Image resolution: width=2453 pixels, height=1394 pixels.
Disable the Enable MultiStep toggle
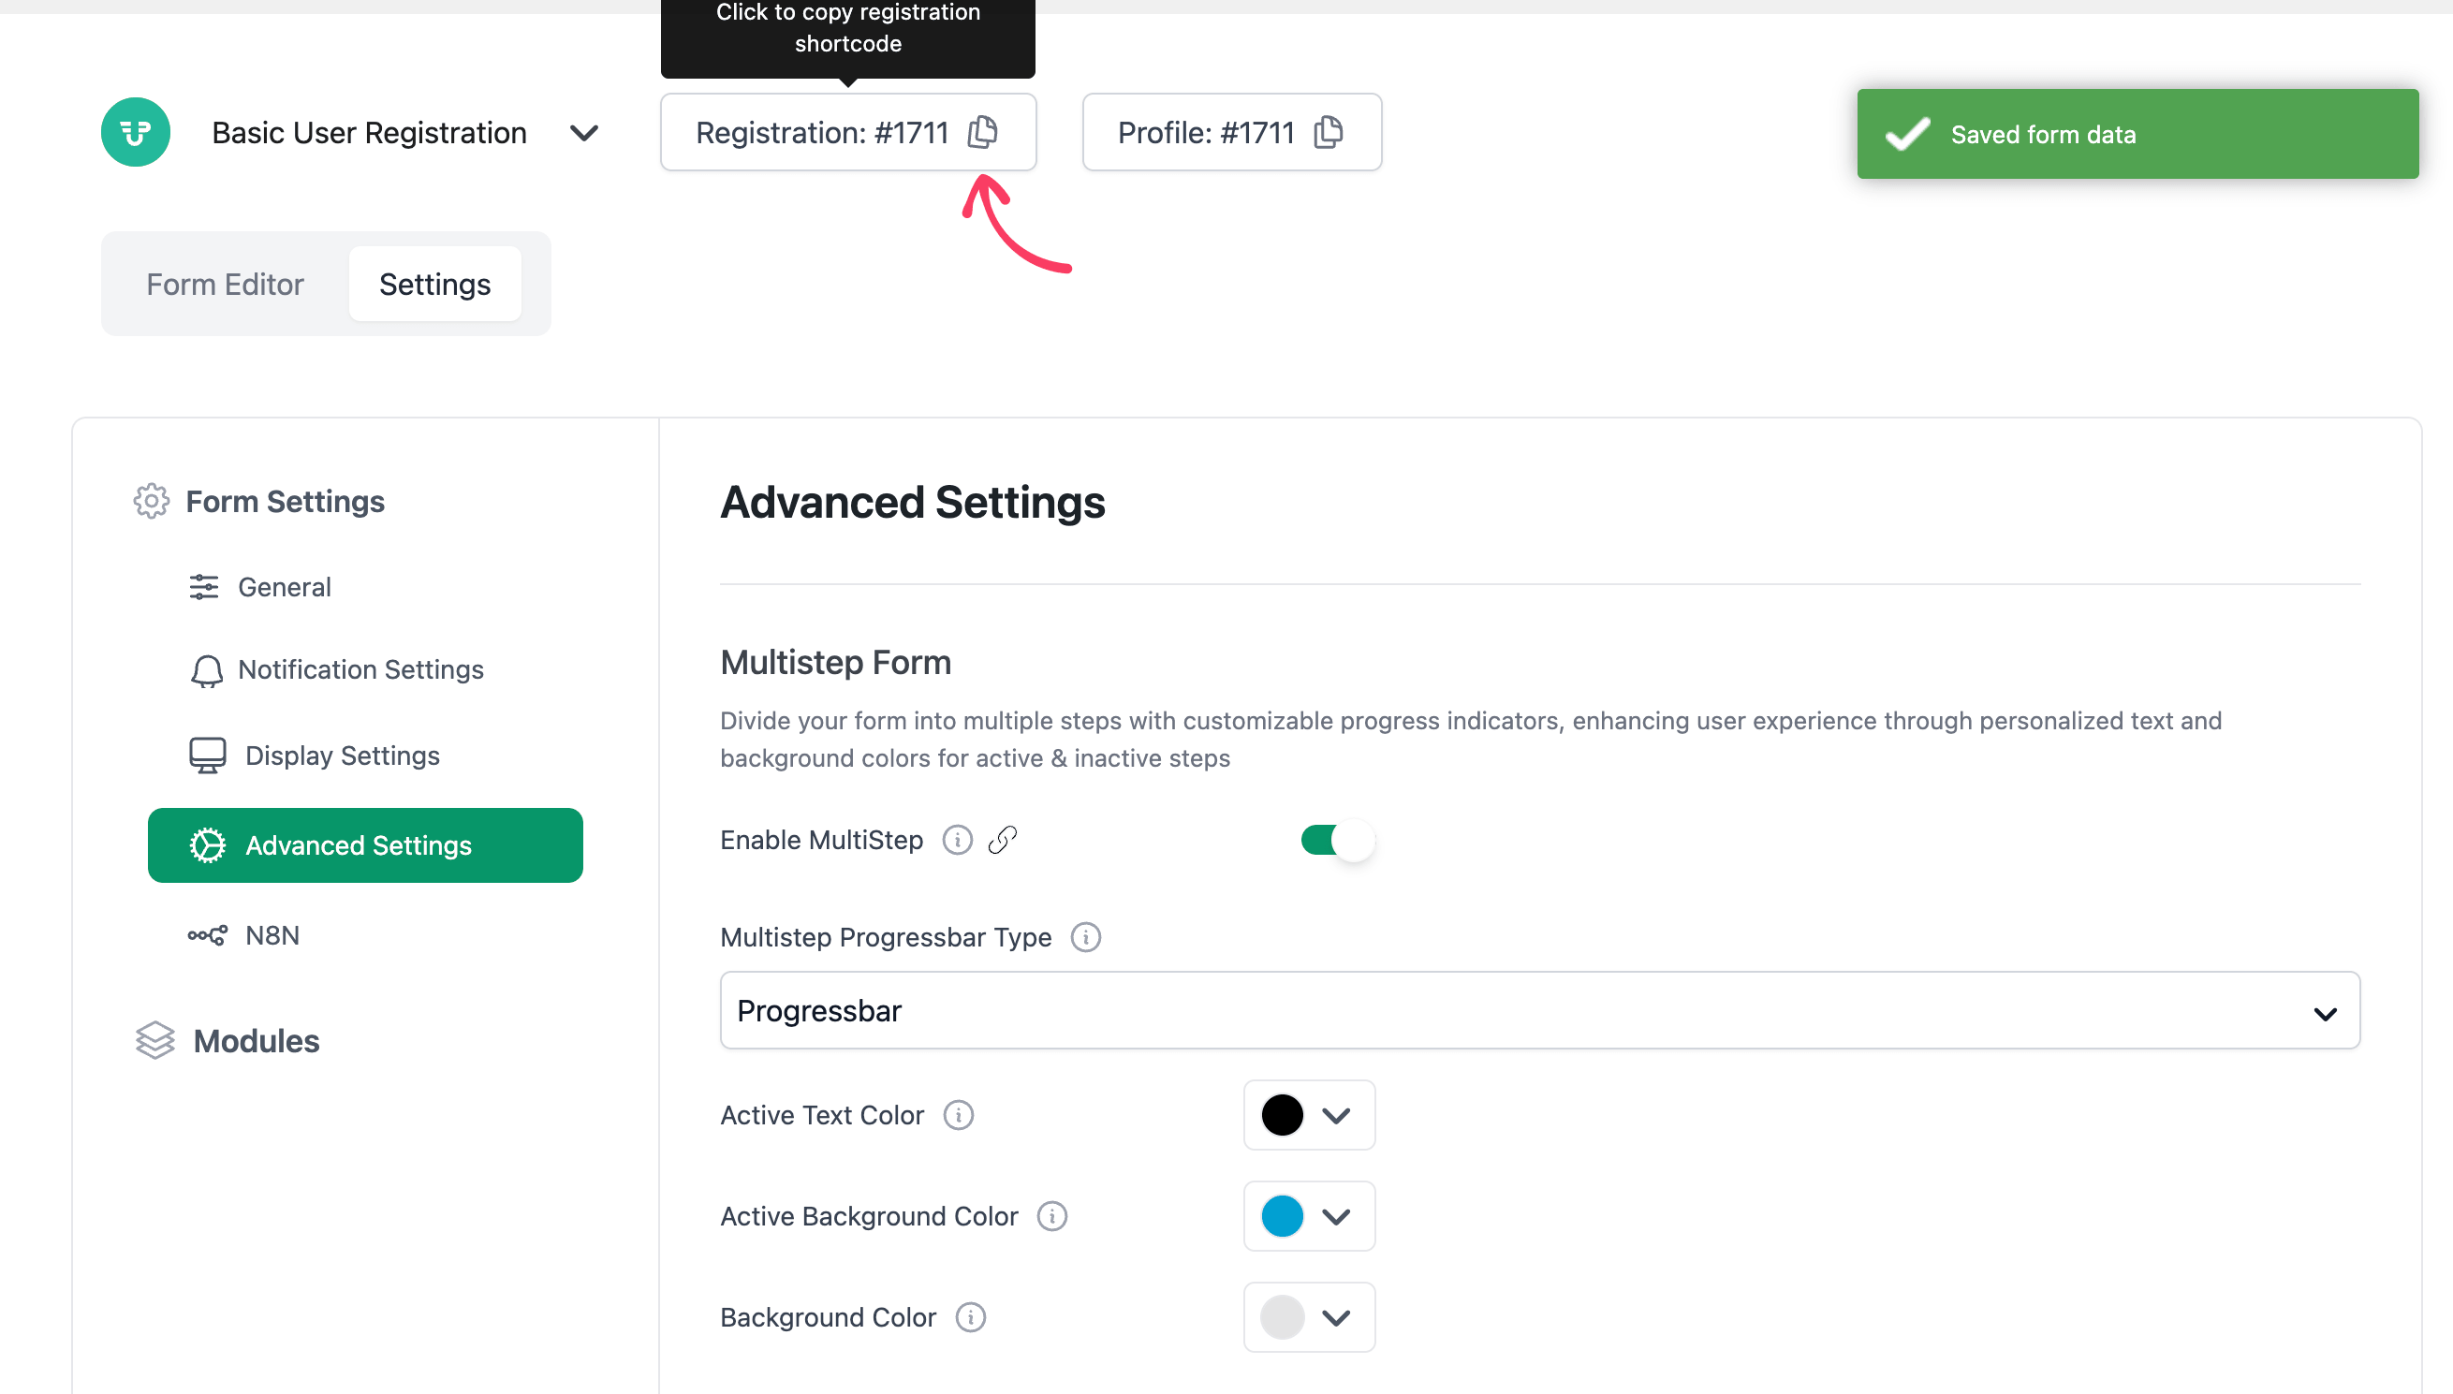[1338, 840]
